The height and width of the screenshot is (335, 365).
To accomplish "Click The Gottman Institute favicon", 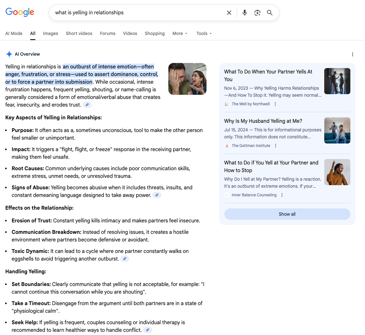I will [227, 146].
